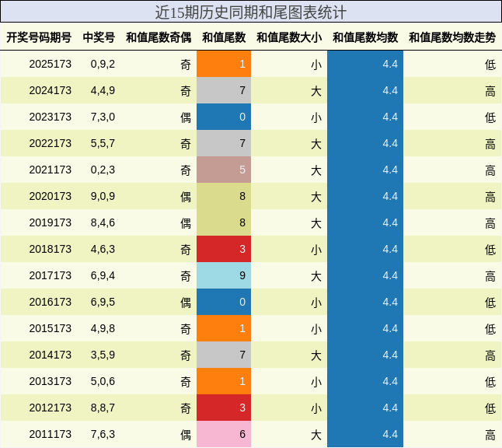Click light blue tail cell 9 in row 2017173
Image resolution: width=502 pixels, height=448 pixels.
click(x=224, y=275)
